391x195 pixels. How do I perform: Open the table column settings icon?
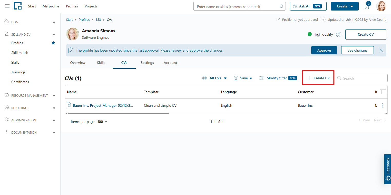383,92
